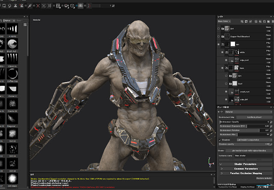
Task: Open the camera projection icon in toolbar
Action: [66, 6]
